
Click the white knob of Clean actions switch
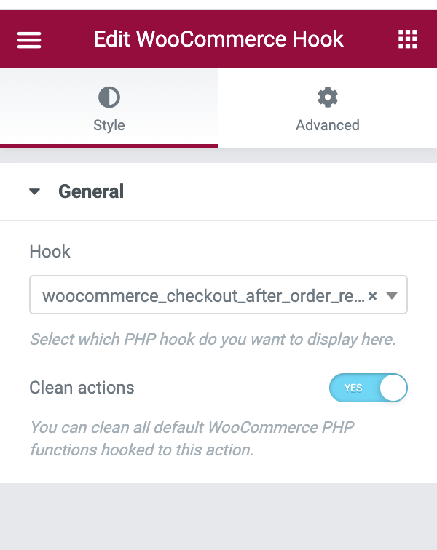[393, 388]
